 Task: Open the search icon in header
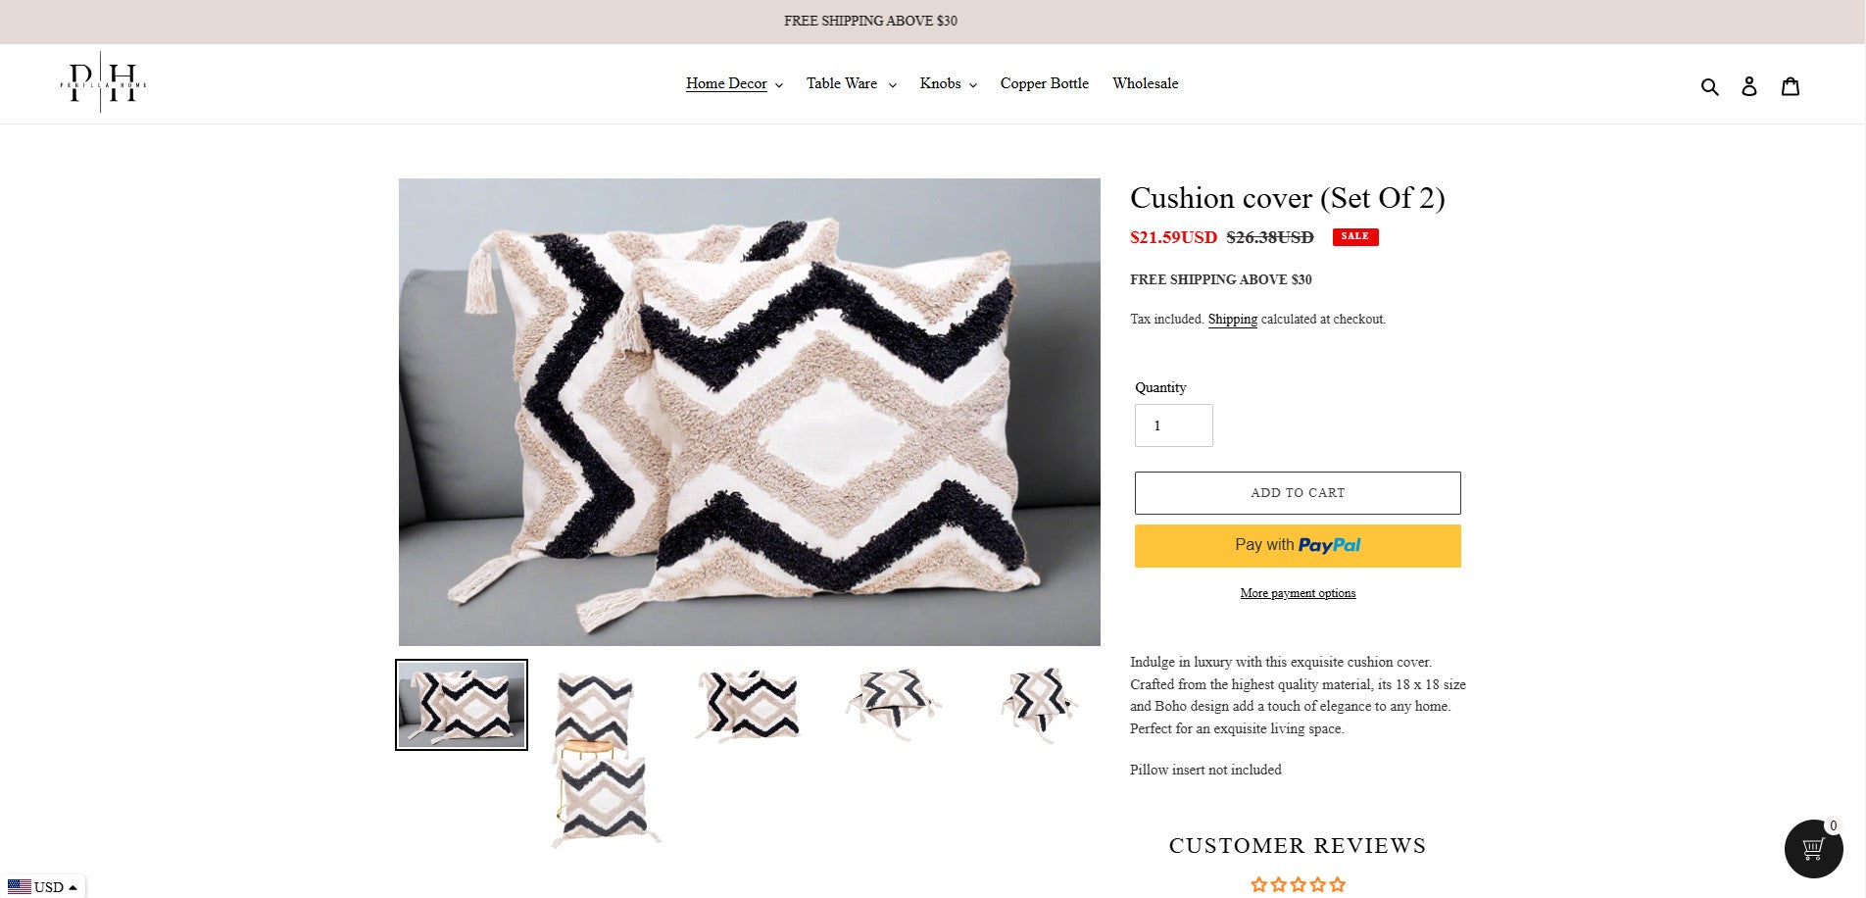(1710, 86)
